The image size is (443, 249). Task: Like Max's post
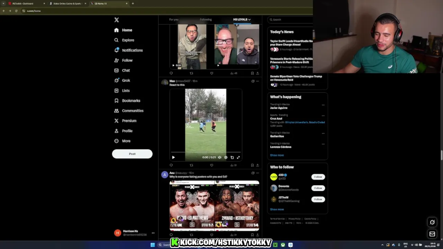click(211, 165)
